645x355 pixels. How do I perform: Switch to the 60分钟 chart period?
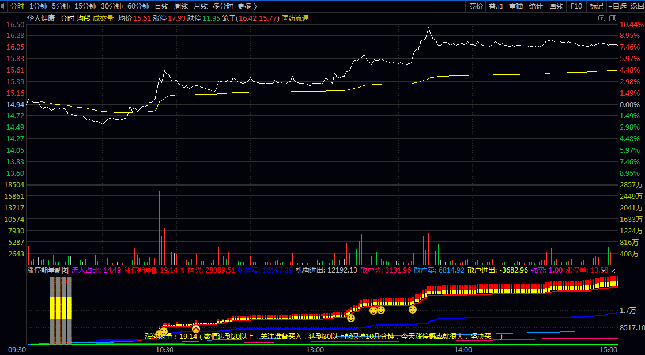click(138, 6)
